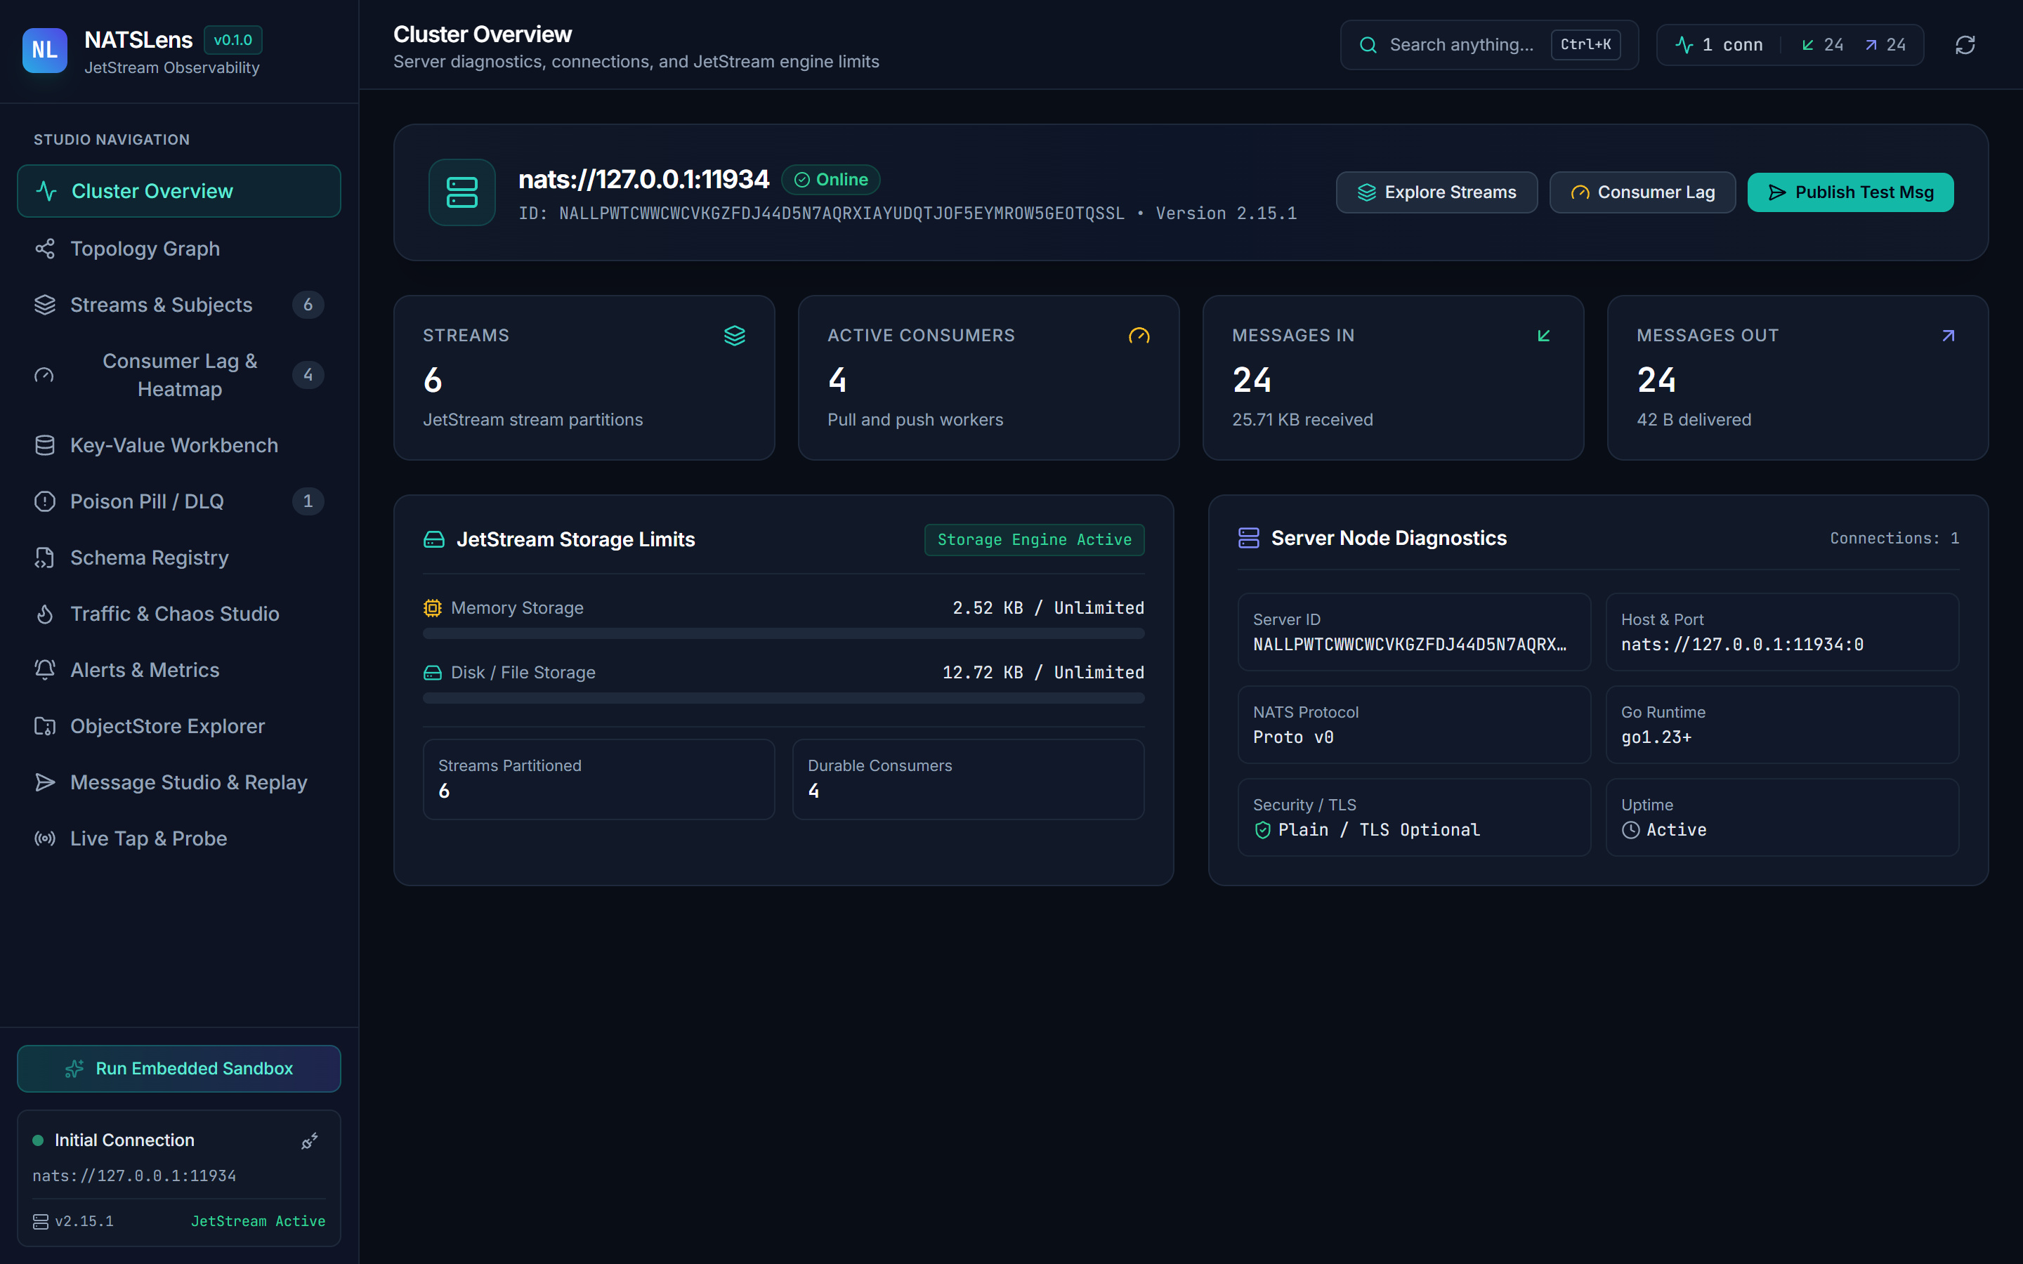
Task: Click the layers icon on the Streams card
Action: tap(734, 335)
